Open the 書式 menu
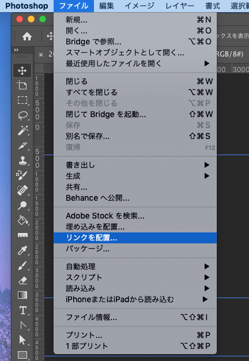 [213, 6]
